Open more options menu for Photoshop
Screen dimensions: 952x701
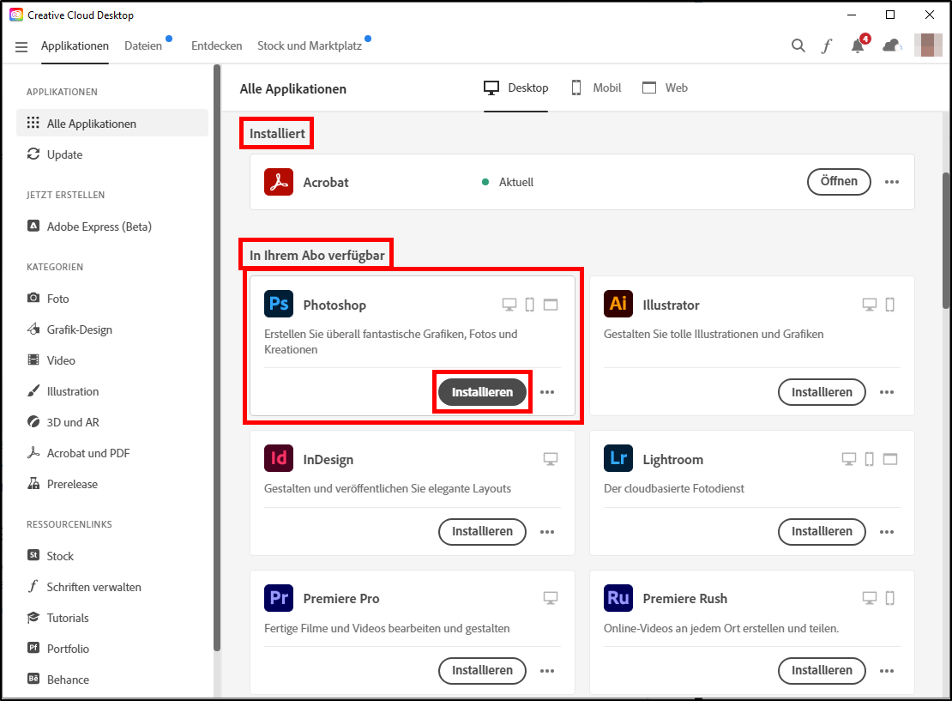point(547,392)
